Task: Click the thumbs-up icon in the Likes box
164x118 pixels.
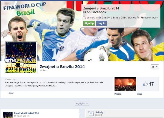Action: (x=145, y=84)
